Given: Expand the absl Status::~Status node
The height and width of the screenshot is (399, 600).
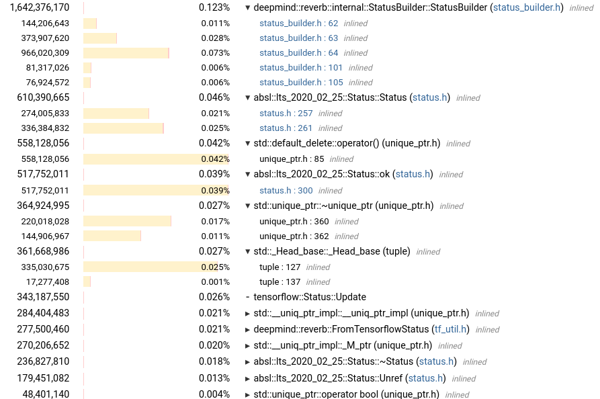Looking at the screenshot, I should click(248, 361).
